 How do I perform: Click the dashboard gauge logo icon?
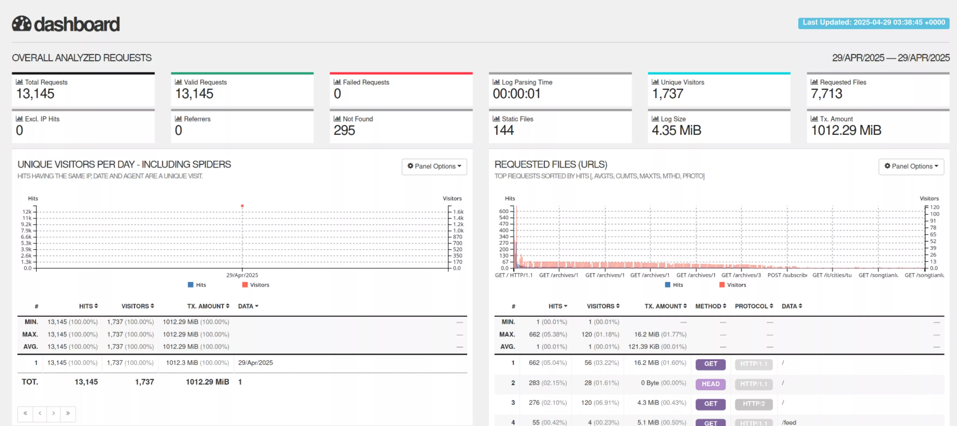click(x=21, y=24)
